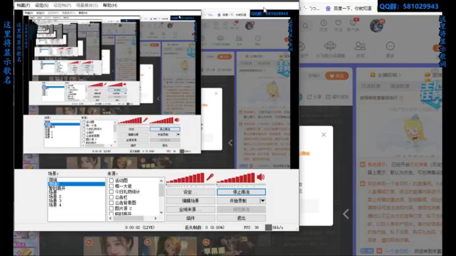Click the 福利签到 check-in icon
This screenshot has width=456, height=256.
coord(337,97)
